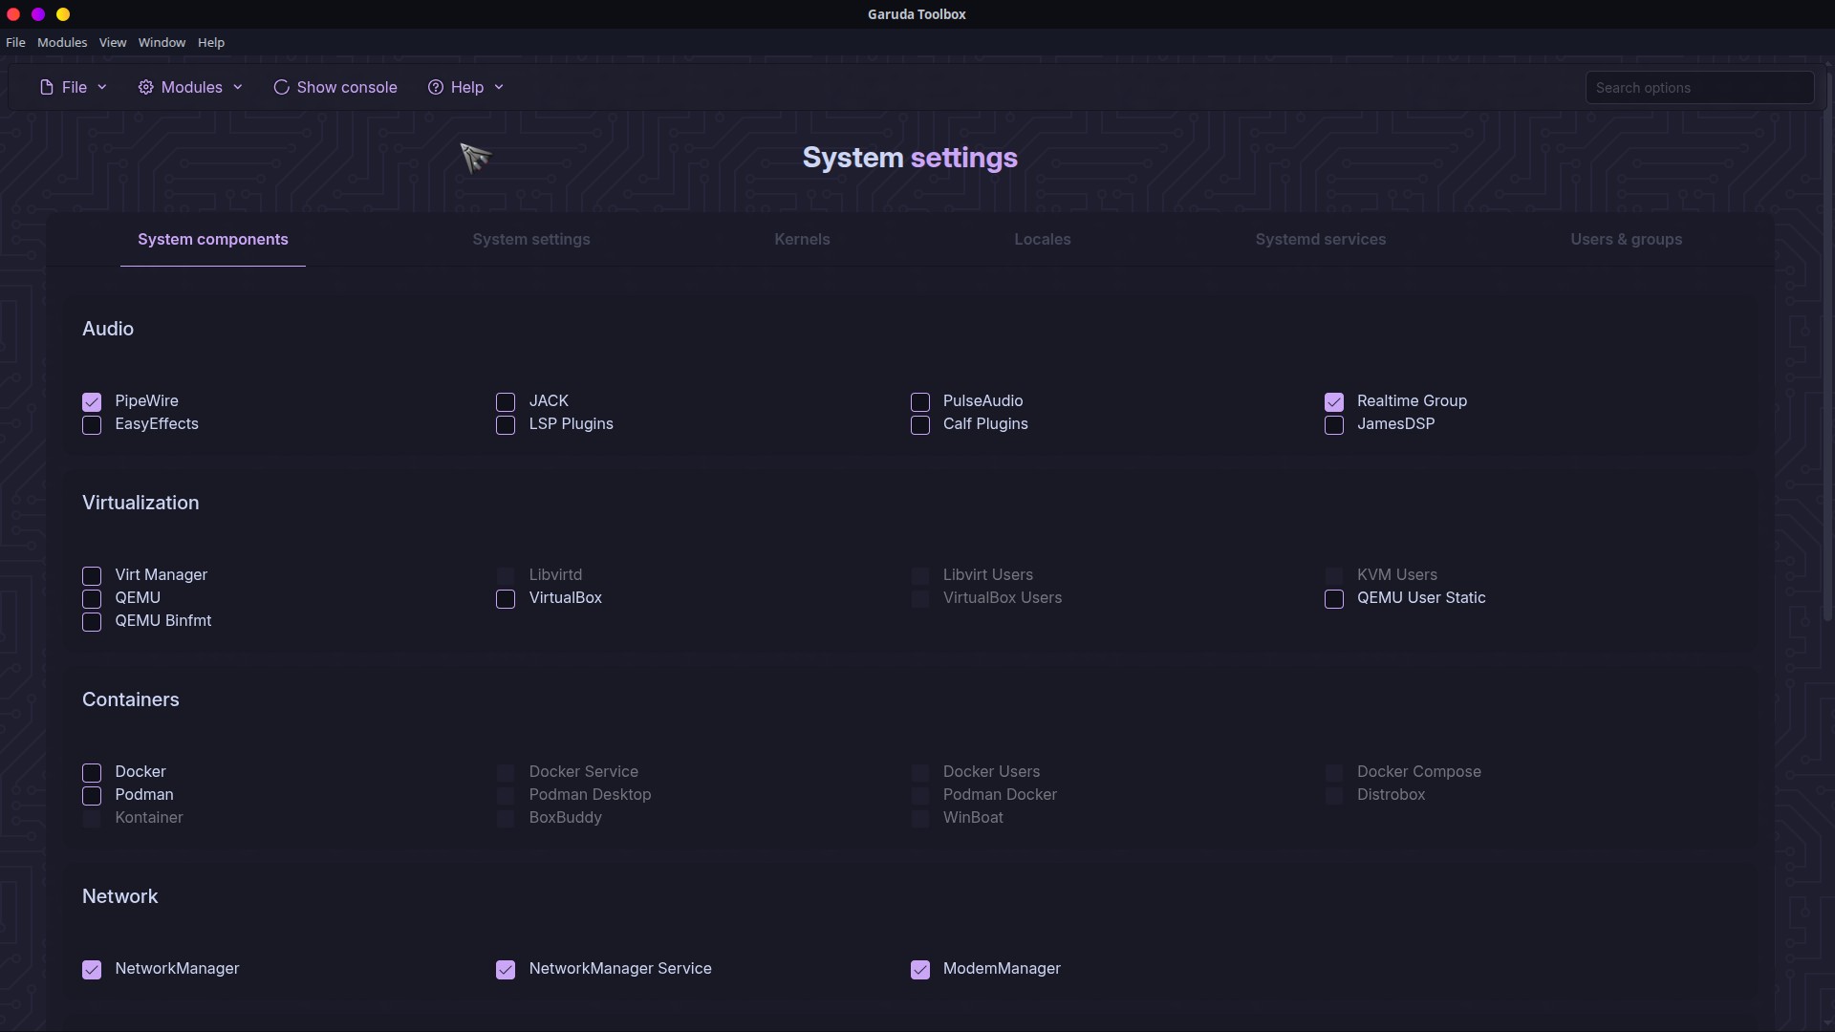Click the Podman Desktop checkbox
Viewport: 1835px width, 1032px height.
506,795
